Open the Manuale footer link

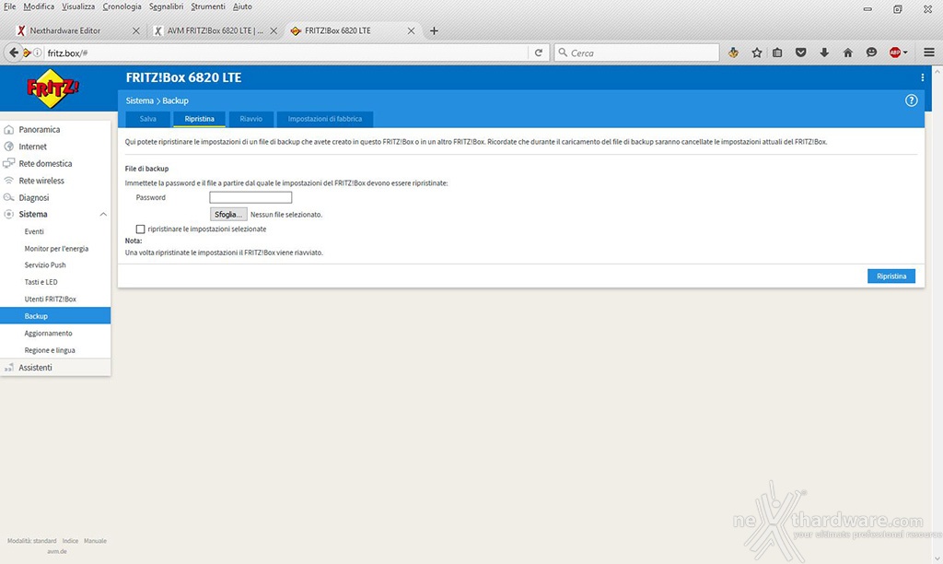point(95,541)
